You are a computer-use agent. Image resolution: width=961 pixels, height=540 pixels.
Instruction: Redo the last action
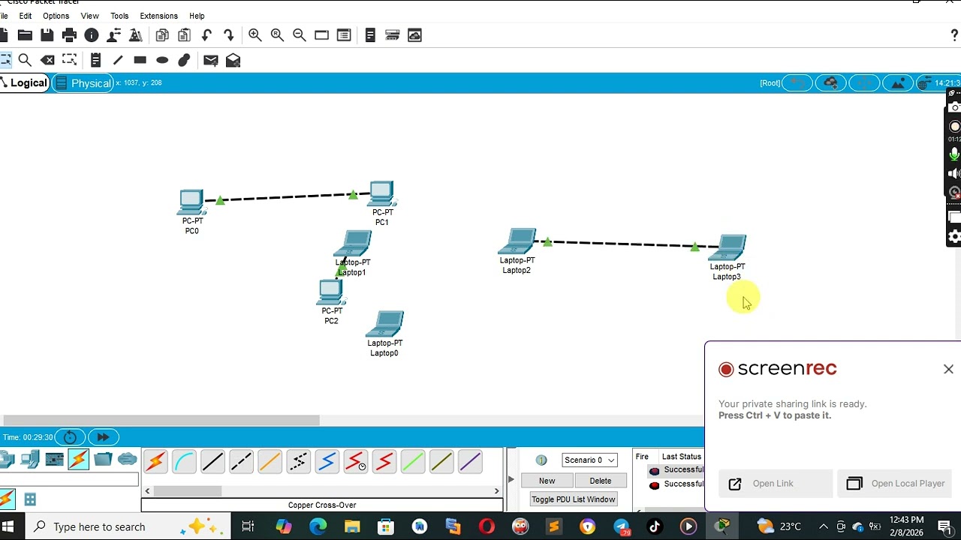point(229,35)
